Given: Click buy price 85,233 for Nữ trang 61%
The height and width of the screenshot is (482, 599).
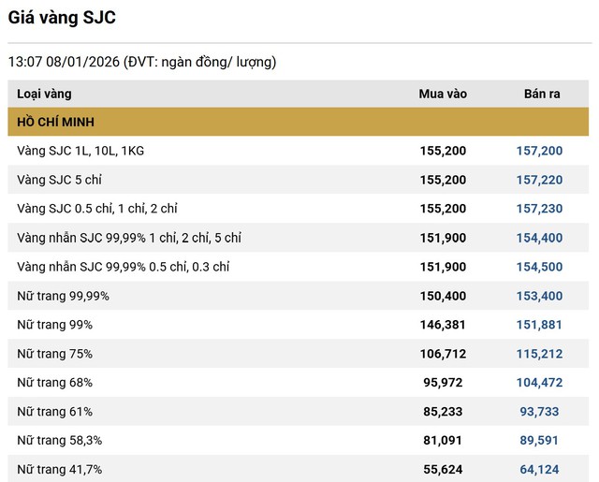Looking at the screenshot, I should tap(446, 412).
